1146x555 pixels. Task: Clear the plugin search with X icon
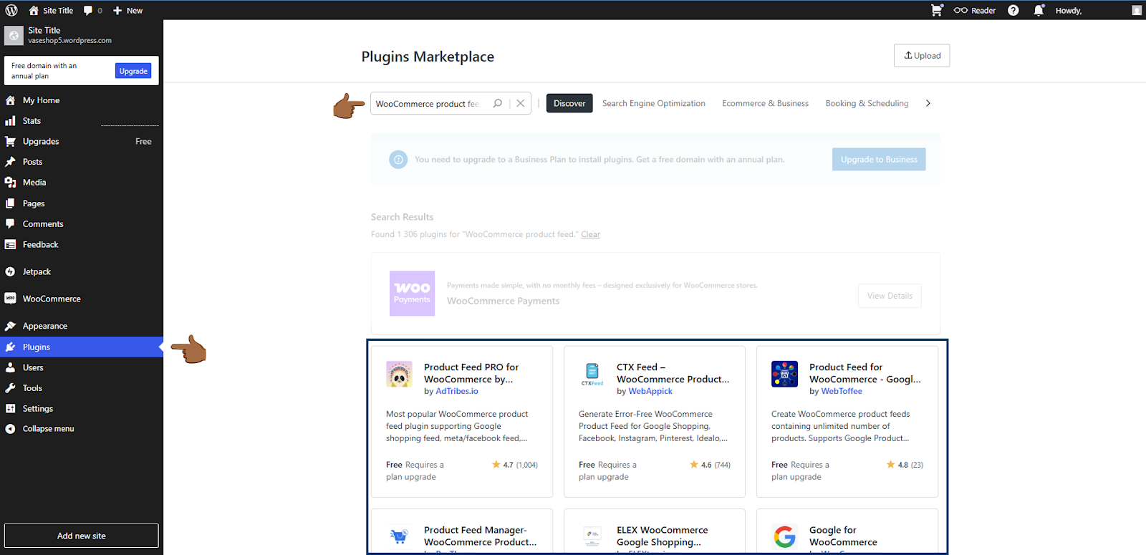point(521,103)
